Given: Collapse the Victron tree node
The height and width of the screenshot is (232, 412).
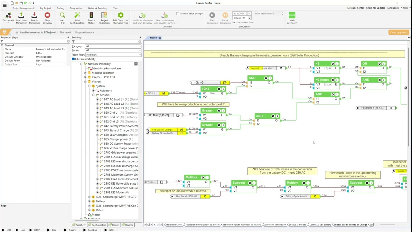Looking at the screenshot, I should click(x=85, y=82).
